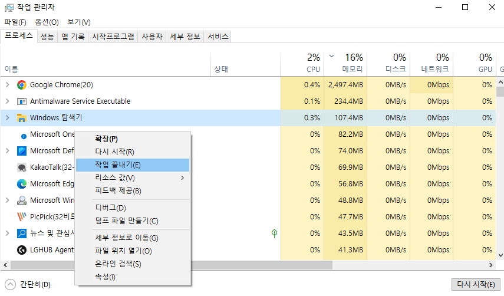Sort by the 네트워크 column header
This screenshot has height=296, width=504.
pyautogui.click(x=431, y=64)
